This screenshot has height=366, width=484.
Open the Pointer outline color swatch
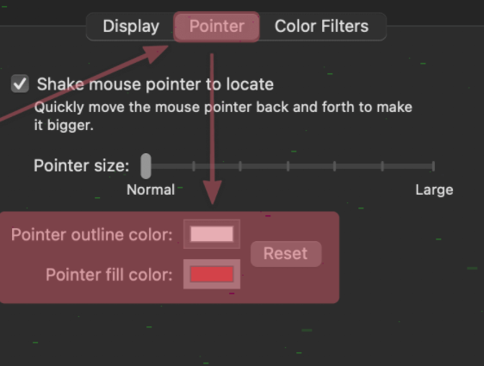pos(212,234)
